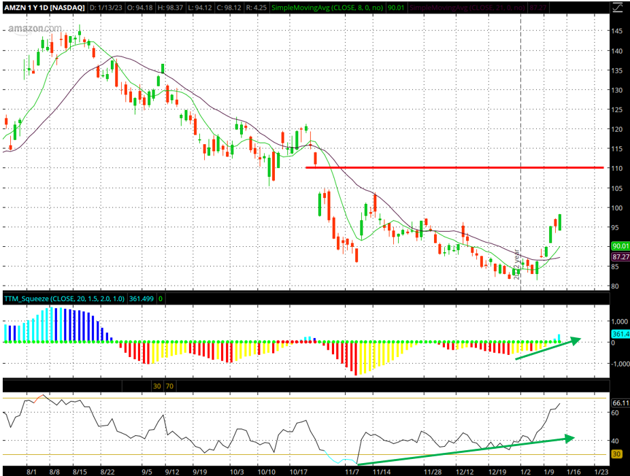Click the 95 price axis label
The height and width of the screenshot is (476, 630).
click(x=615, y=227)
